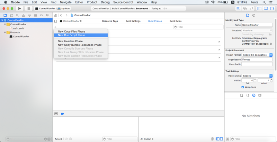Add a file with navigator plus button
Viewport: 277px width, 142px height.
3,139
